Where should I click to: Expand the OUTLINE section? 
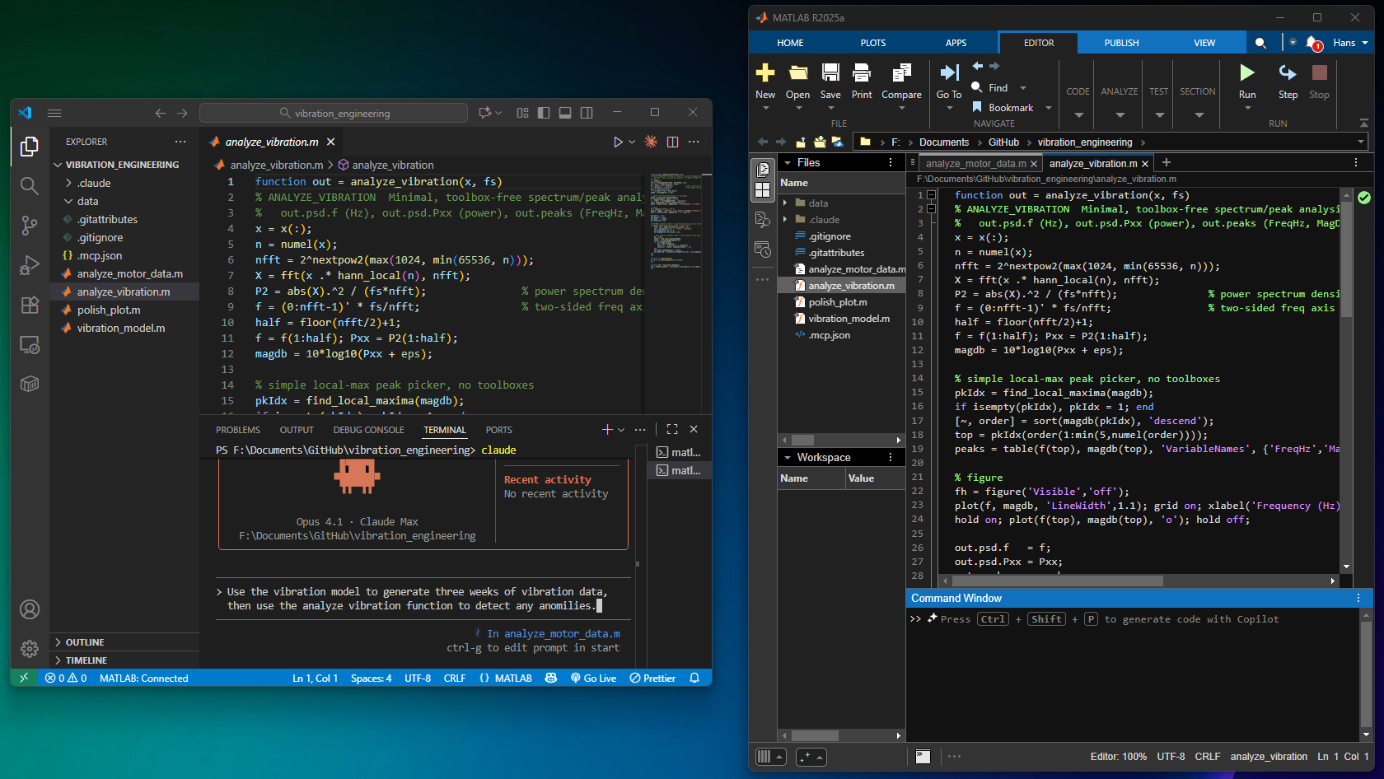tap(85, 642)
